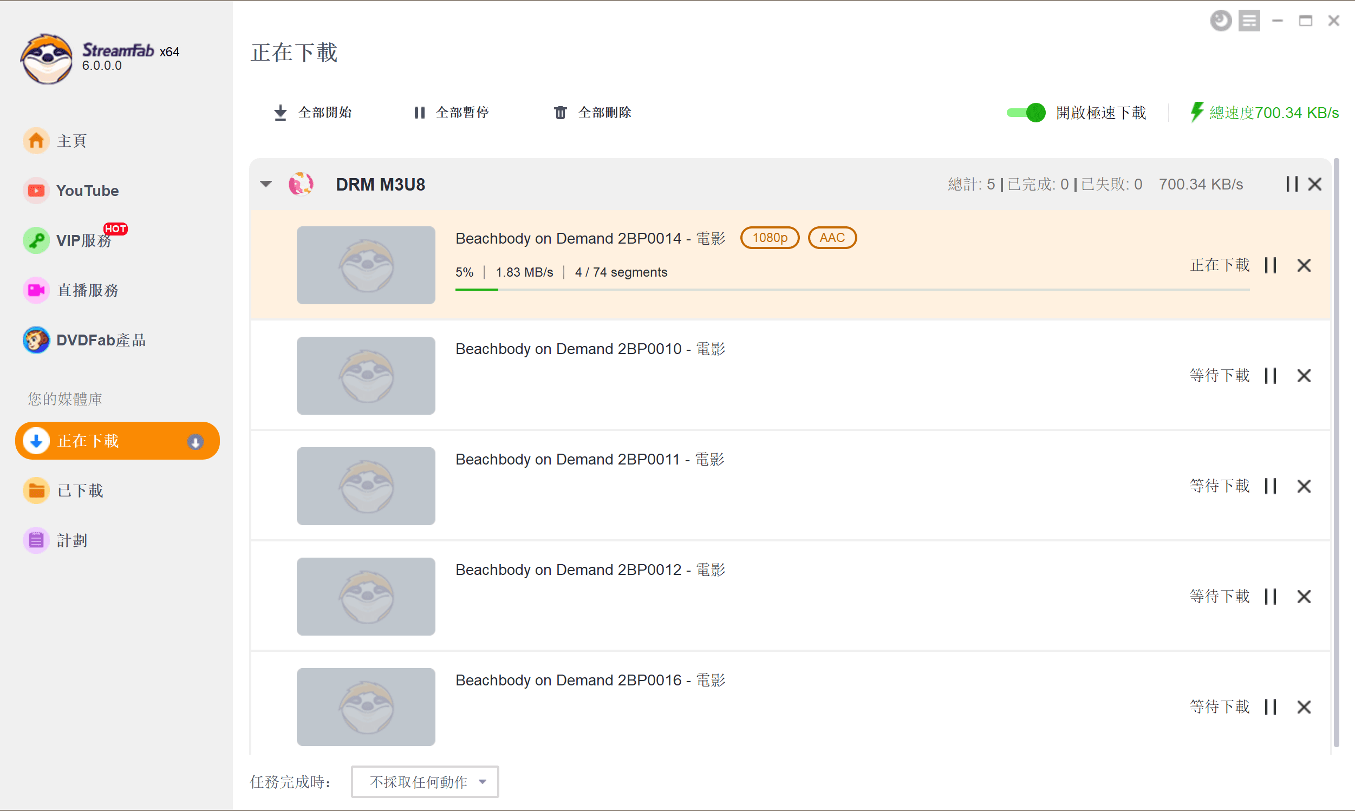Click the orange folder icon for 已下載
The image size is (1355, 811).
pos(36,490)
